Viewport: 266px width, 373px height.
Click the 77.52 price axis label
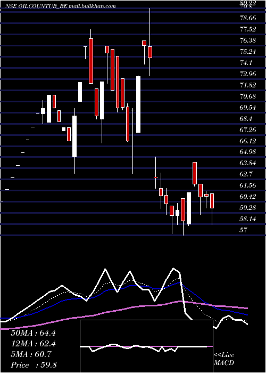248,29
